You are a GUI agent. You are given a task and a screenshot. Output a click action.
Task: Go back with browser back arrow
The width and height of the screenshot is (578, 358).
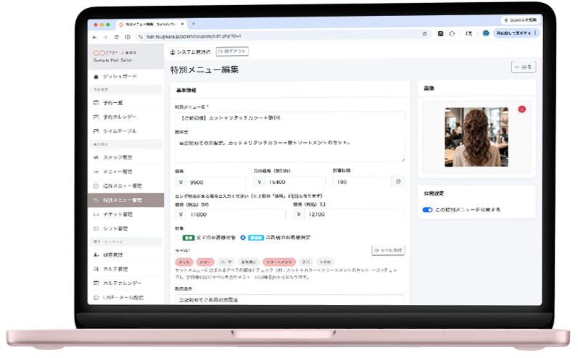click(x=95, y=37)
